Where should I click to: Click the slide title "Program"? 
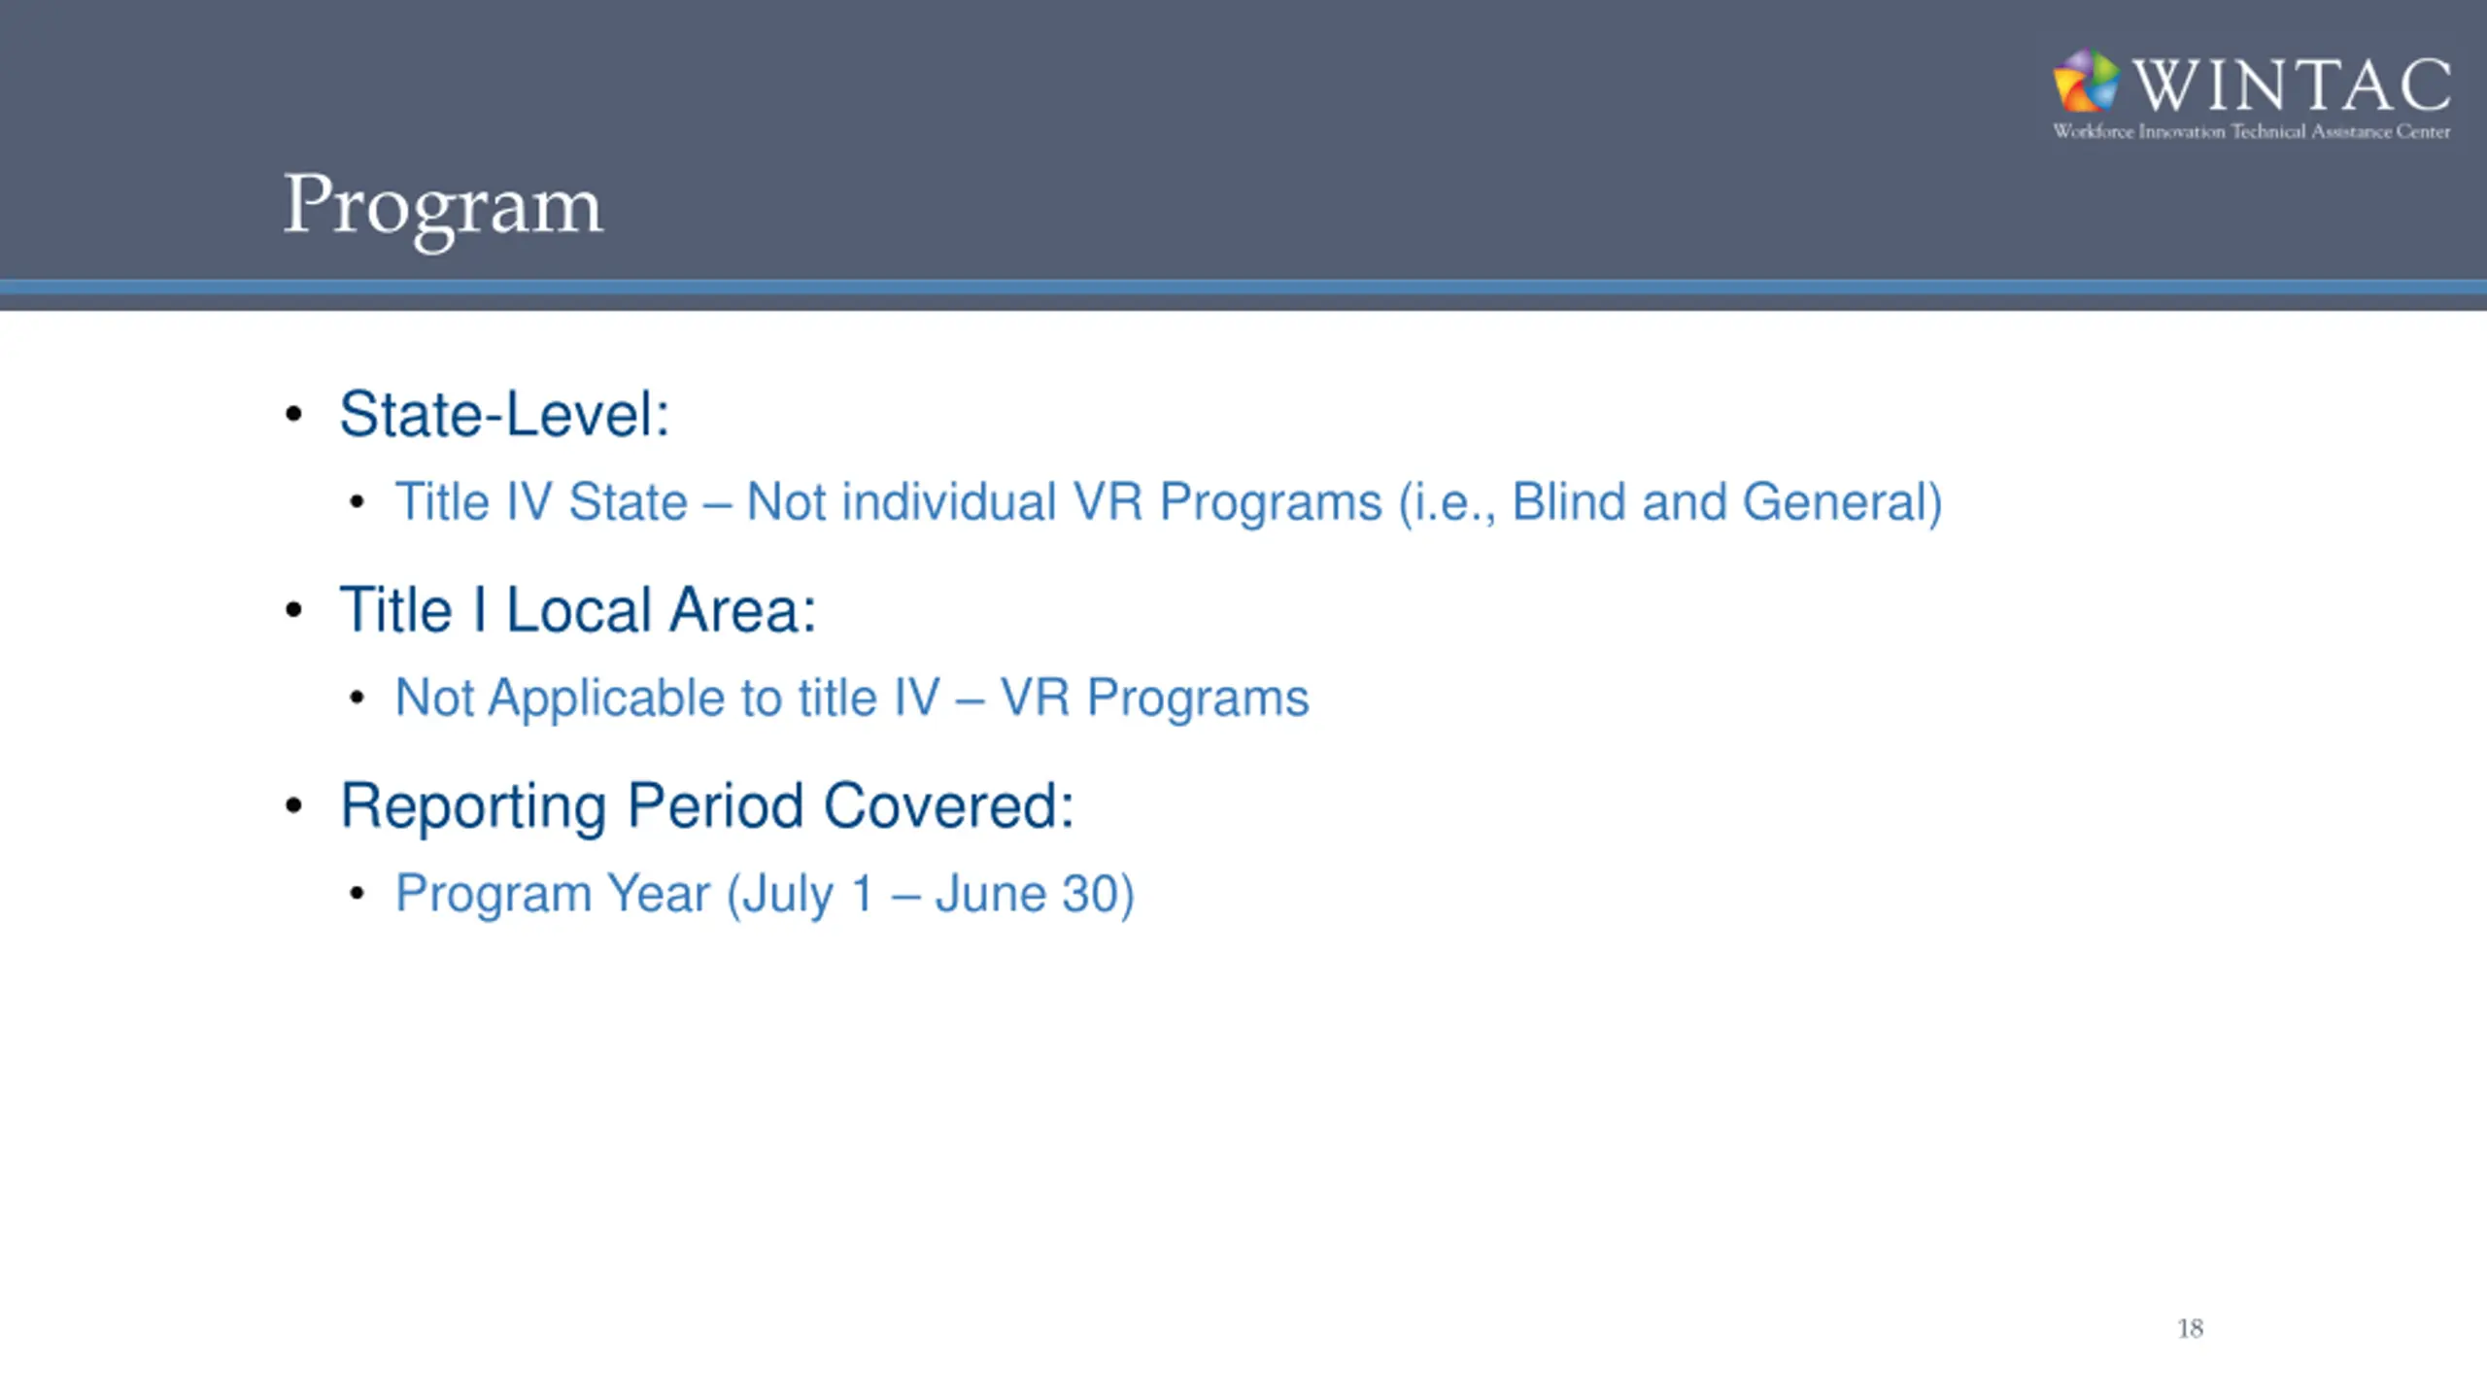tap(443, 206)
